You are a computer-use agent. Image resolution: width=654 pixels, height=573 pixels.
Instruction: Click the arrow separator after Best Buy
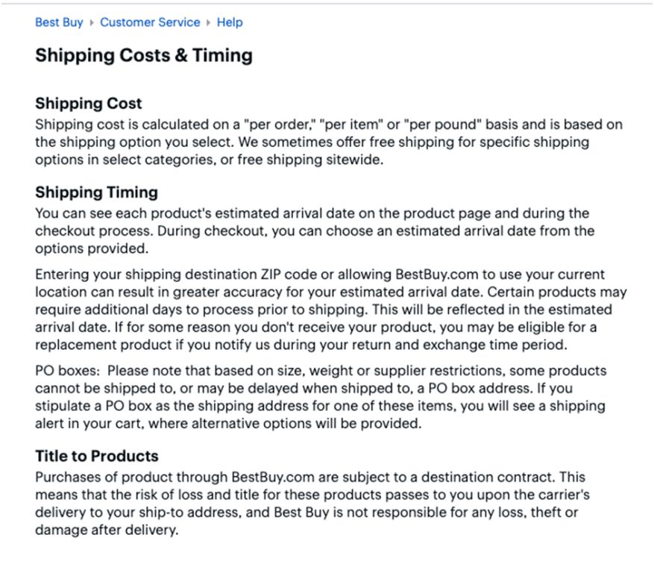[92, 22]
